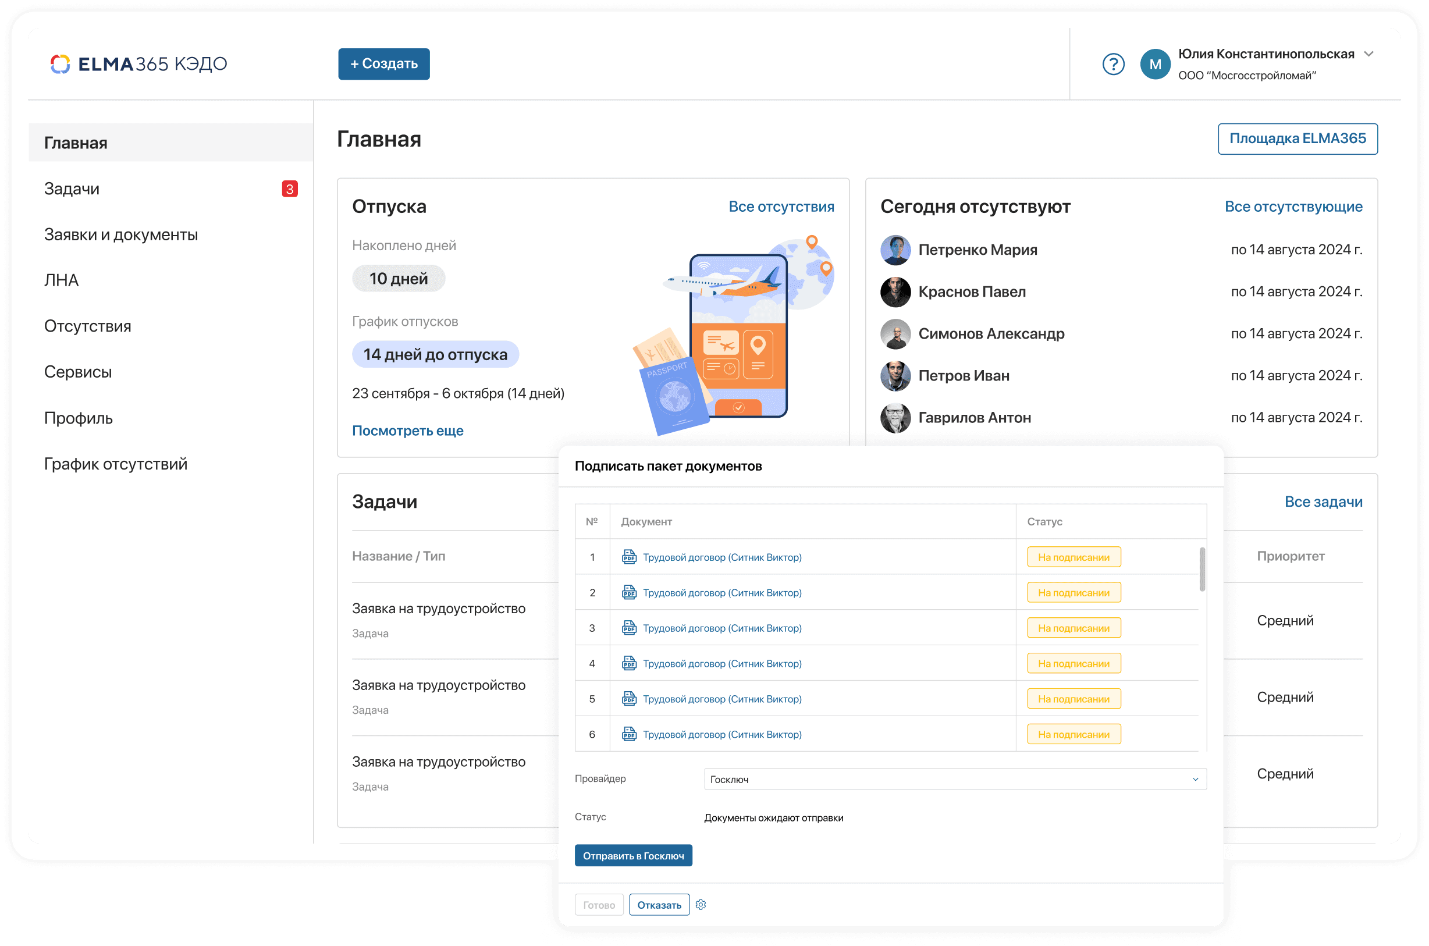Viewport: 1429px width, 946px height.
Task: Click Отправить в Госключ button
Action: tap(633, 855)
